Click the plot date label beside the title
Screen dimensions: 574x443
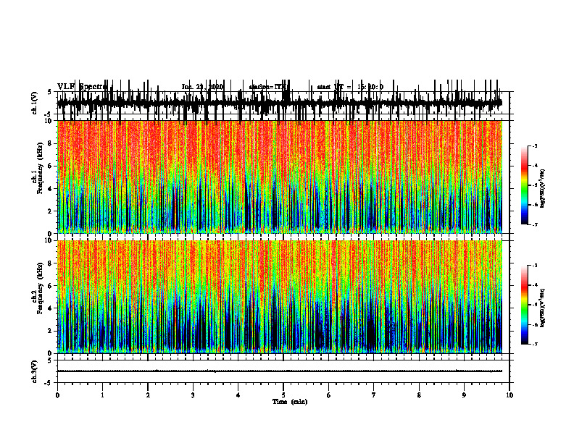click(x=202, y=87)
